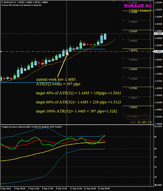This screenshot has width=163, height=191.
Task: Click the 'target 60% of ATR(52)' text line
Action: 79,102
